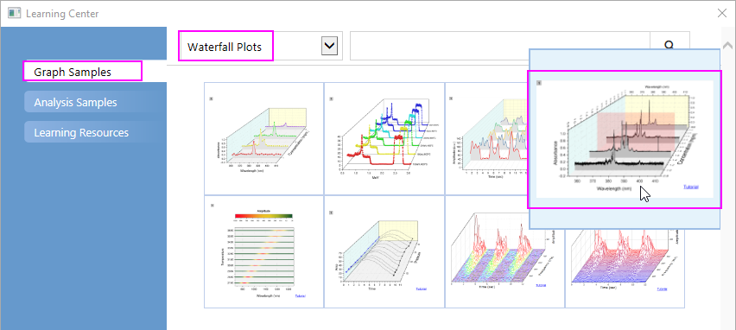
Task: Select the Temperature heatmap waterfall thumbnail
Action: 263,251
